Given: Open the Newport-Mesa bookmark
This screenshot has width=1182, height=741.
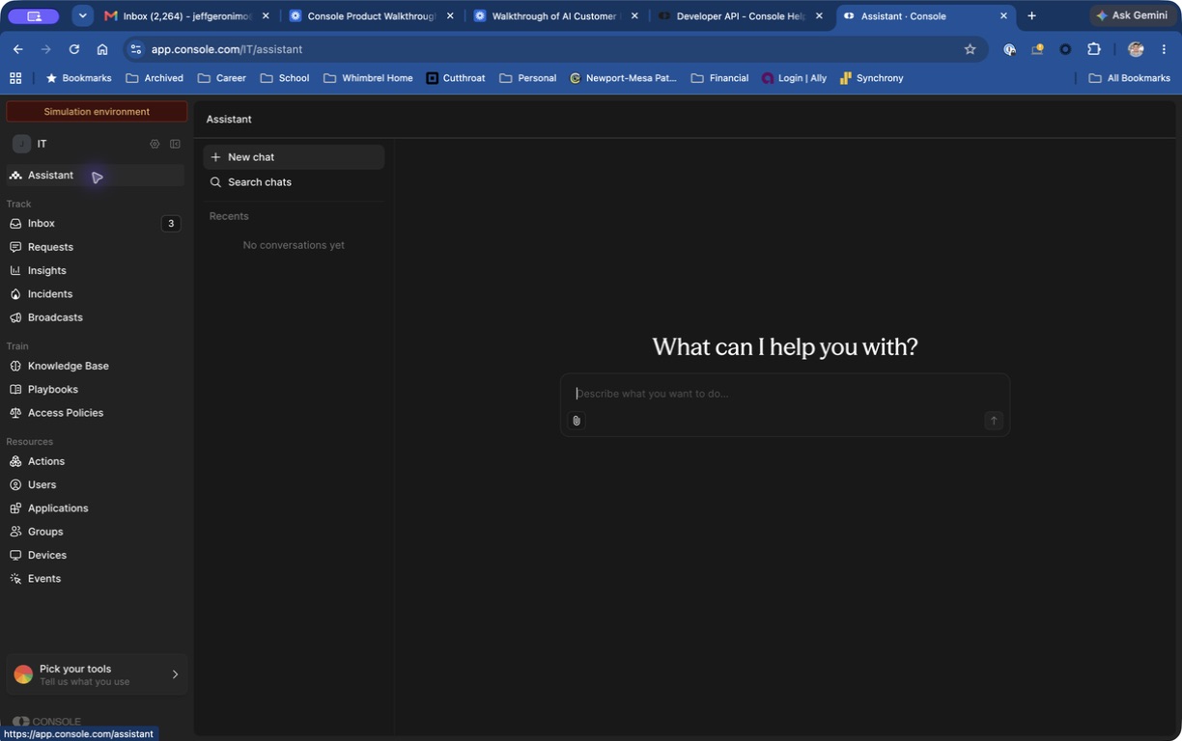Looking at the screenshot, I should pyautogui.click(x=623, y=78).
